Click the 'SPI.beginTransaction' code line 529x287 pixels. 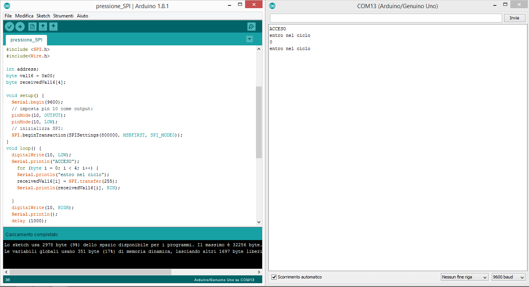click(97, 135)
